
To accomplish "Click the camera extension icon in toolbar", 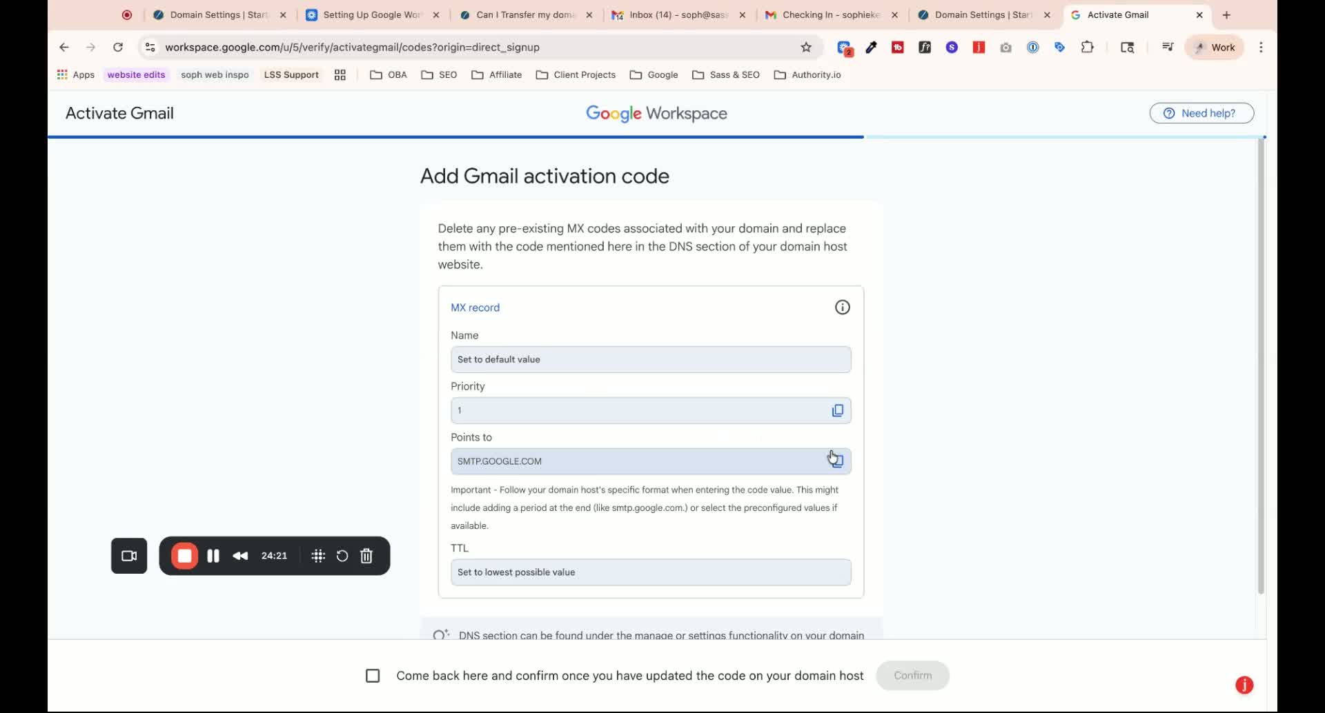I will click(1006, 48).
